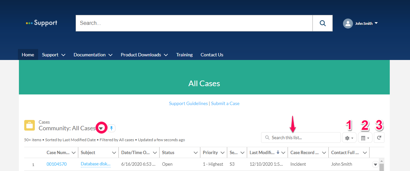Open the Support Guidelines link
Viewport: 410px width, 171px height.
pos(188,103)
